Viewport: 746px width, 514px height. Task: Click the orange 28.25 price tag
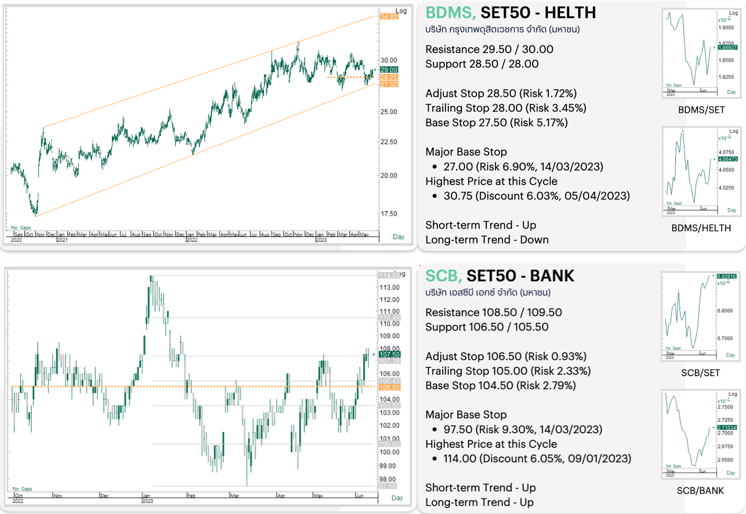[389, 77]
